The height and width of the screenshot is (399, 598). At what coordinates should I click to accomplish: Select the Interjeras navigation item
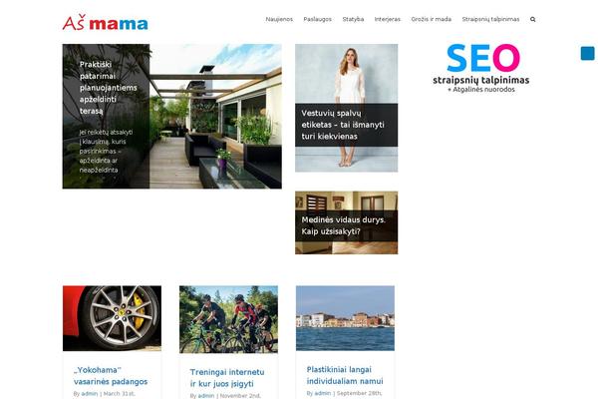pos(387,19)
